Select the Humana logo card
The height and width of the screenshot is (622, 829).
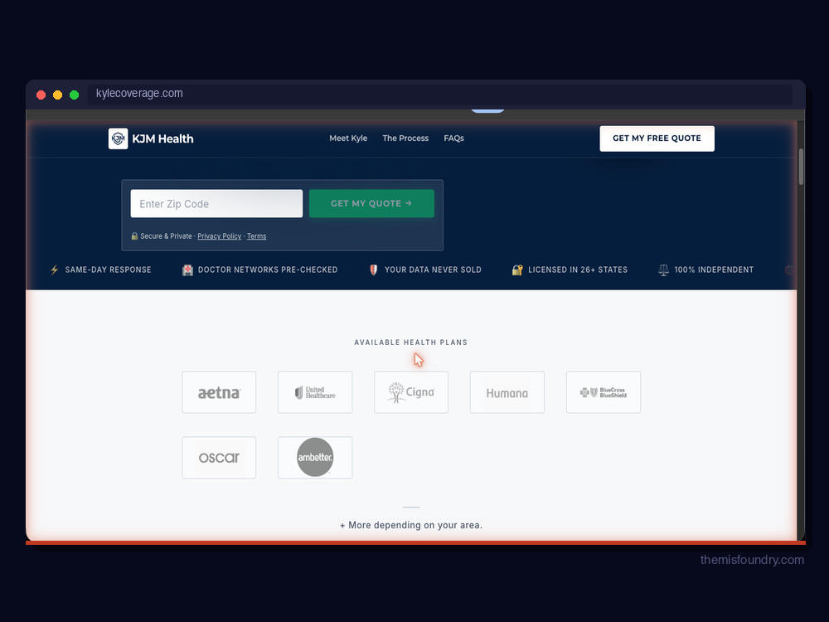[507, 392]
